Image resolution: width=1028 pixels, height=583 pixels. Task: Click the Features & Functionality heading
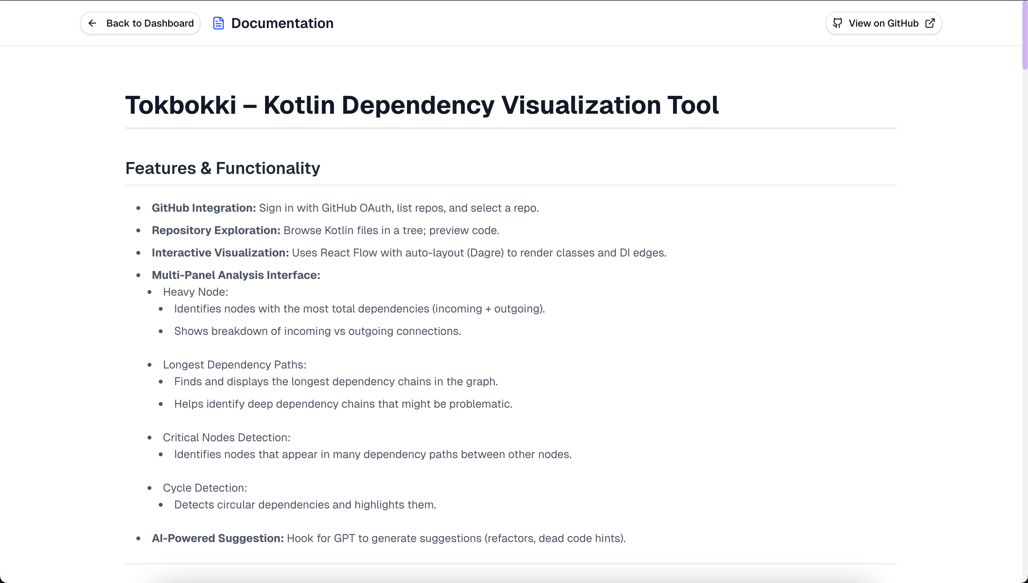[x=222, y=168]
